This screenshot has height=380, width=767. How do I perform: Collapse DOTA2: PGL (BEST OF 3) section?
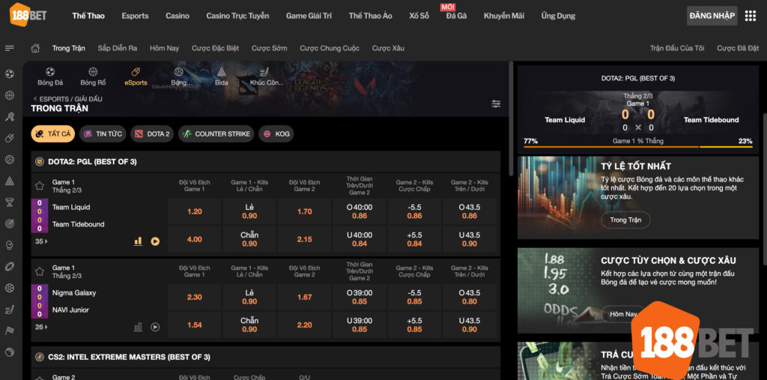pos(266,162)
